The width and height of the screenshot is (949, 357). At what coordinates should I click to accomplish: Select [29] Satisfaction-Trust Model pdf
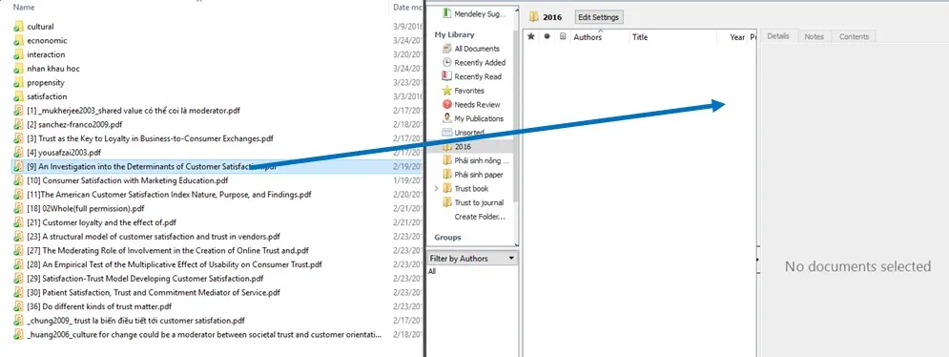[x=145, y=278]
